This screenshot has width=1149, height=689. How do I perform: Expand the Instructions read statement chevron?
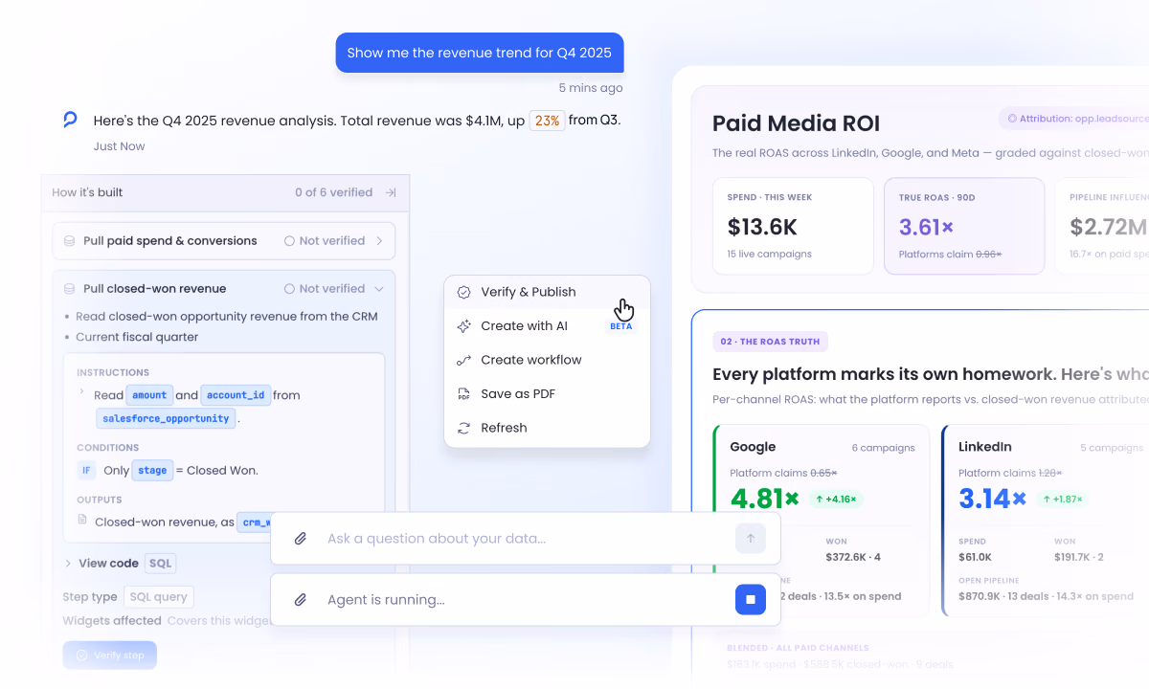[81, 393]
